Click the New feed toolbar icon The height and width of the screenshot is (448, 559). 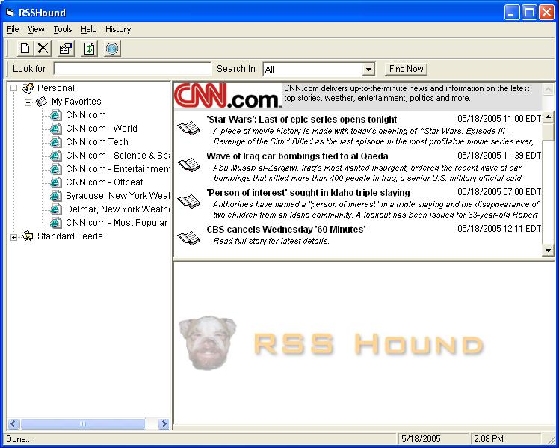click(25, 49)
